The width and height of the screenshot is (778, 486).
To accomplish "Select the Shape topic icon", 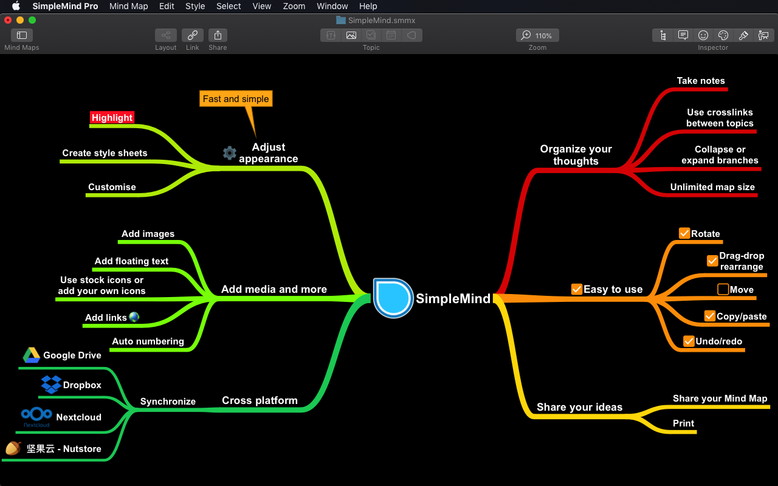I will (411, 35).
